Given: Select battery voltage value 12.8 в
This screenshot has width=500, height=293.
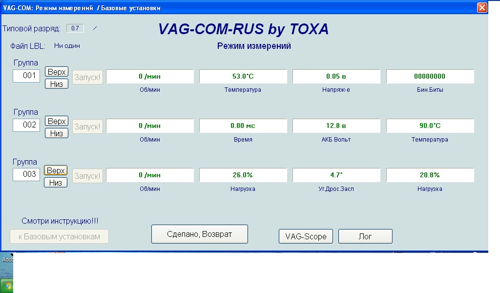Looking at the screenshot, I should point(336,126).
